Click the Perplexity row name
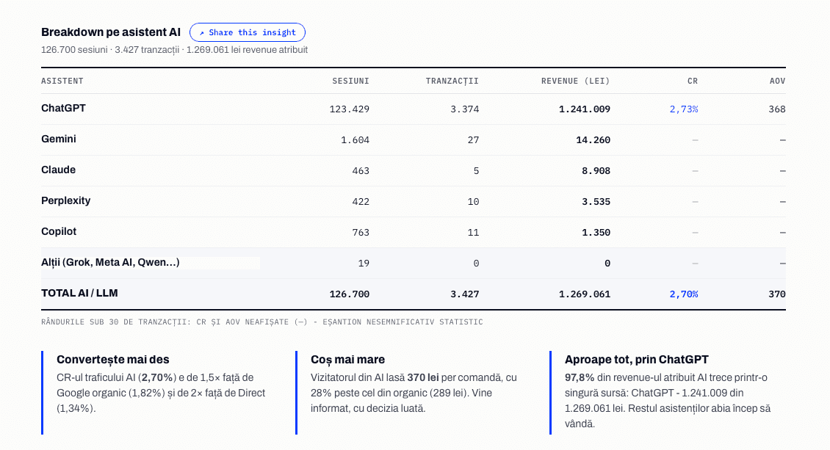This screenshot has width=830, height=450. tap(65, 201)
